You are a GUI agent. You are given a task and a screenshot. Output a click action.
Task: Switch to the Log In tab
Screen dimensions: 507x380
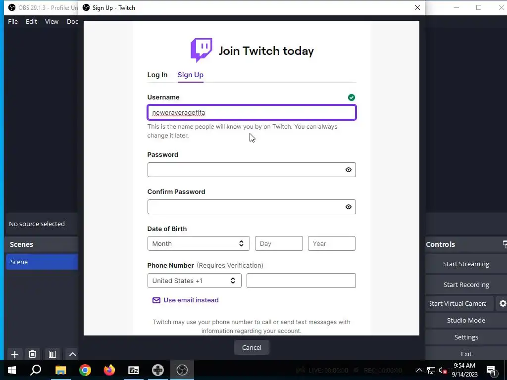click(x=157, y=75)
